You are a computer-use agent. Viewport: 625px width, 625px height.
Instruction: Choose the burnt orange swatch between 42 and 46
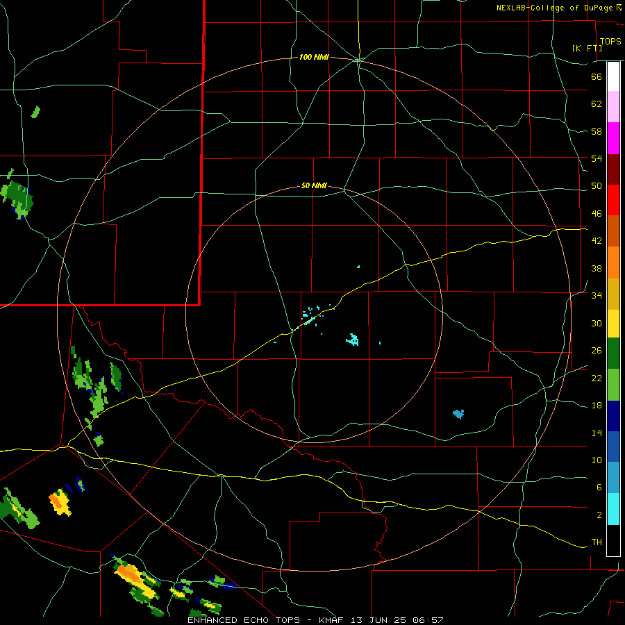pyautogui.click(x=613, y=231)
